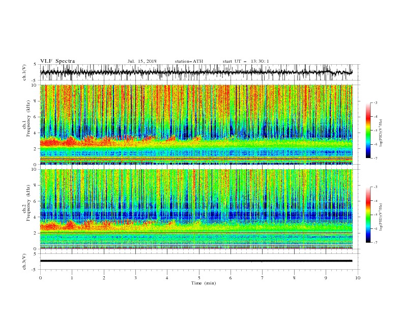Click time-axis tick label "1"

click(x=72, y=278)
